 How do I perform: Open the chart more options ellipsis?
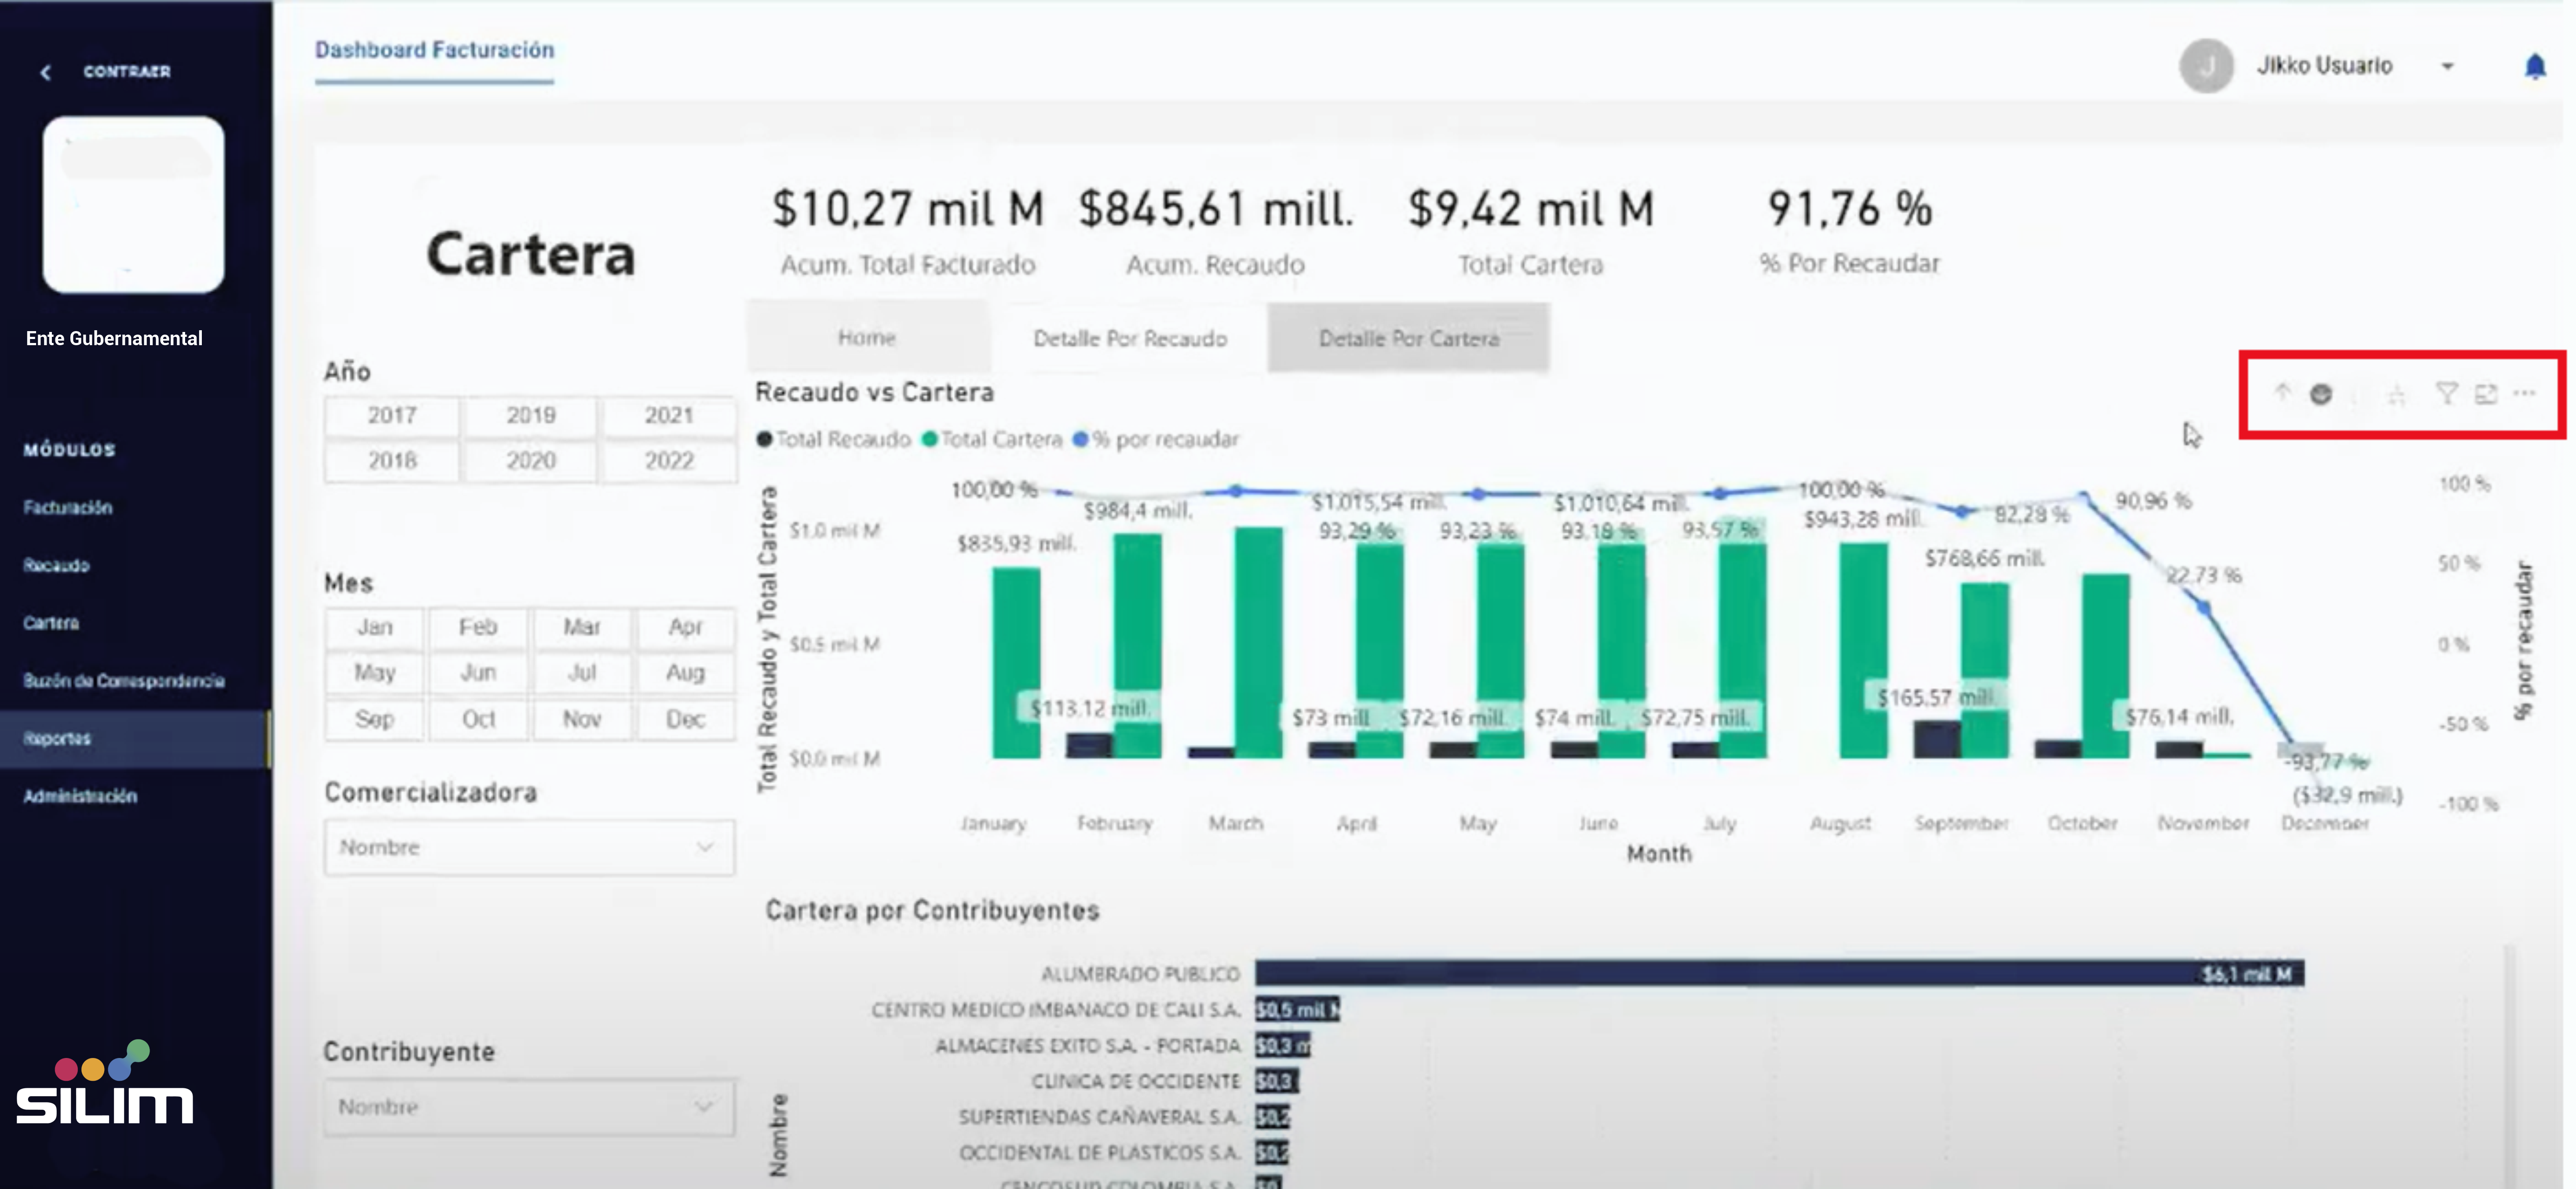(x=2524, y=393)
